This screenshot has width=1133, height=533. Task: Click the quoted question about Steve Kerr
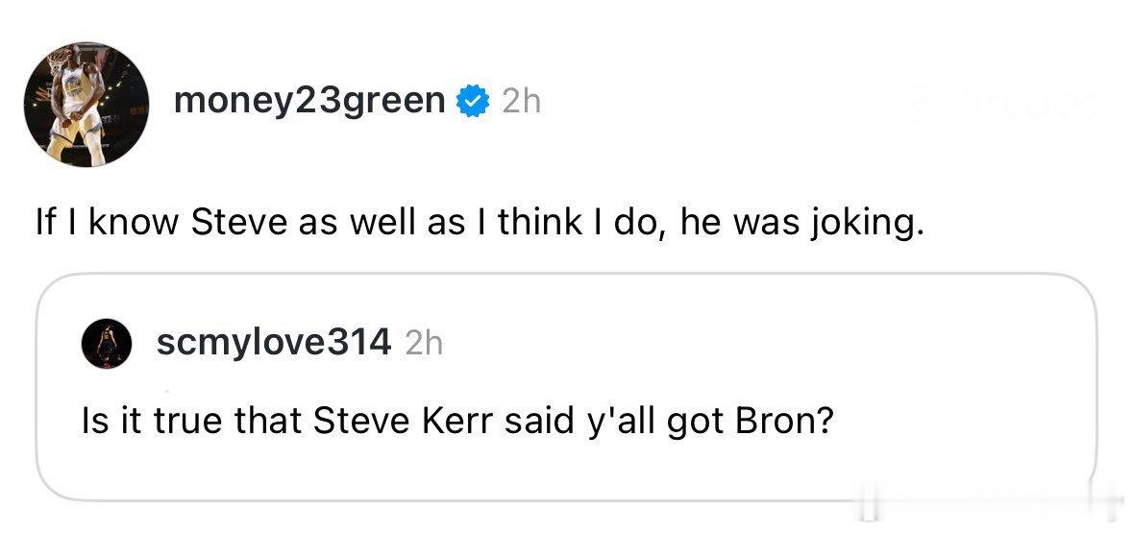click(x=457, y=422)
